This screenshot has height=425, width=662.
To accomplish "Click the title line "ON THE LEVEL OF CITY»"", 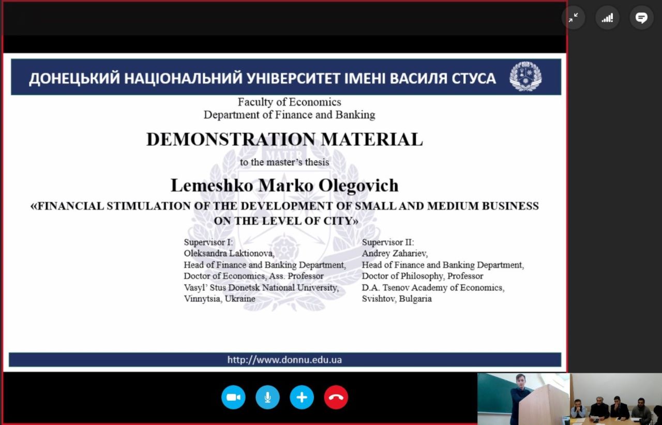I will [x=286, y=221].
